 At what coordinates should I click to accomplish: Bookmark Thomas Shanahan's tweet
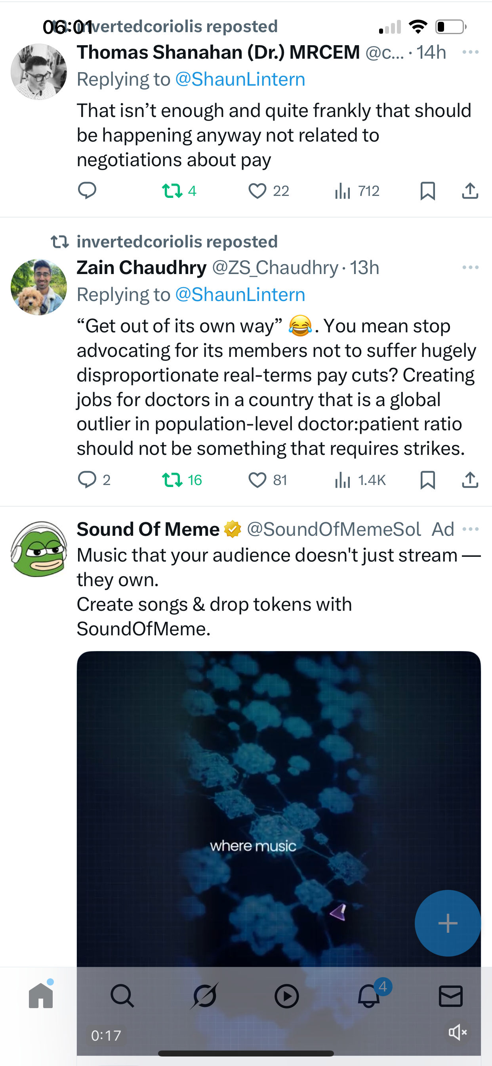pos(427,191)
